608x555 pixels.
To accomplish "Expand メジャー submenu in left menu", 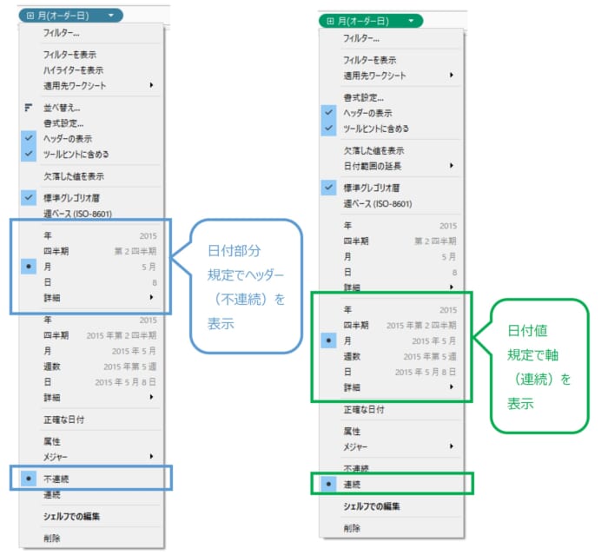I will [91, 457].
